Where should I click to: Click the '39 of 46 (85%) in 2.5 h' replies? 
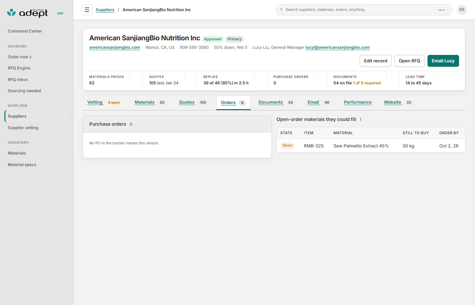(x=226, y=83)
